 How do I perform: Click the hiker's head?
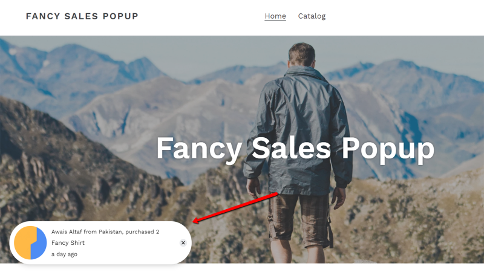301,54
